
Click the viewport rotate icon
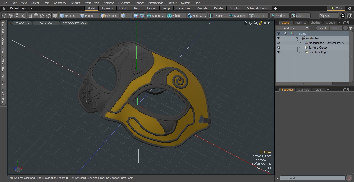250,23
